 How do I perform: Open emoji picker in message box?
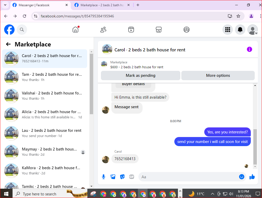[x=242, y=177]
